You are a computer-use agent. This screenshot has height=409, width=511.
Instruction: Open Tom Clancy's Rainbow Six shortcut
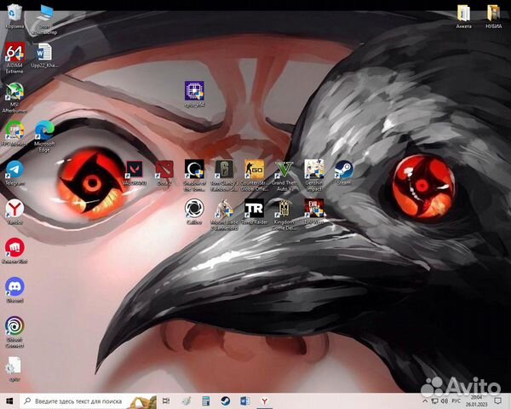[x=223, y=169]
